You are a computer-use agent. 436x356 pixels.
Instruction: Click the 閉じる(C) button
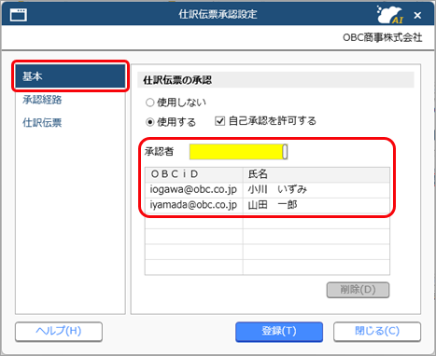pyautogui.click(x=377, y=331)
